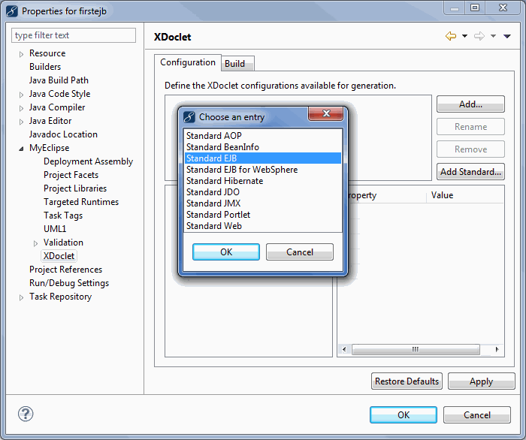Select Standard Hibernate from the list
This screenshot has height=440, width=526.
click(225, 181)
